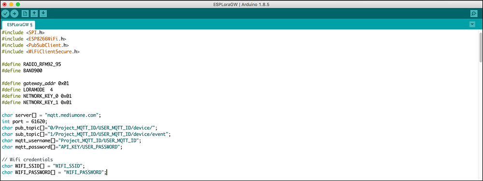The width and height of the screenshot is (483, 181).
Task: Click the mqtt_username declaration line
Action: click(x=71, y=141)
